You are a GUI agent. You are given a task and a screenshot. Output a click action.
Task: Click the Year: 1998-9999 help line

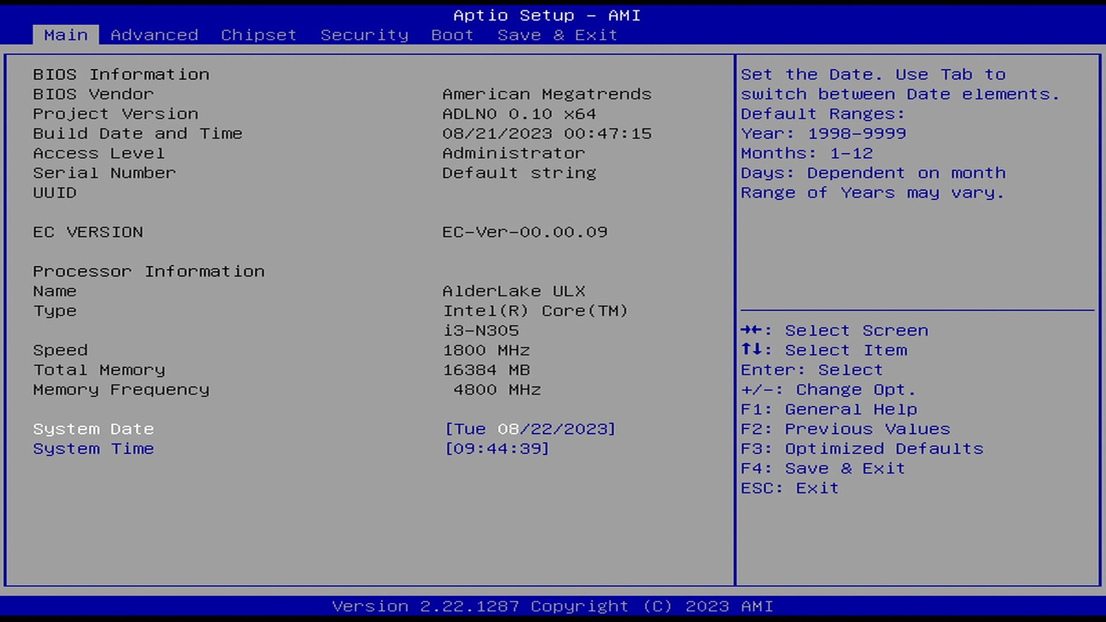point(823,134)
